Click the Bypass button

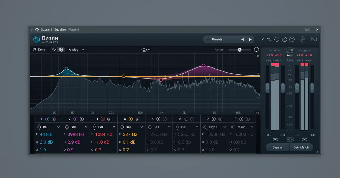278,147
